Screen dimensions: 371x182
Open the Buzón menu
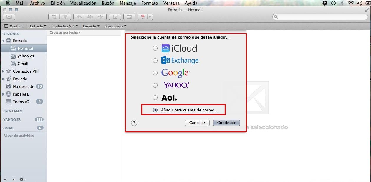108,3
